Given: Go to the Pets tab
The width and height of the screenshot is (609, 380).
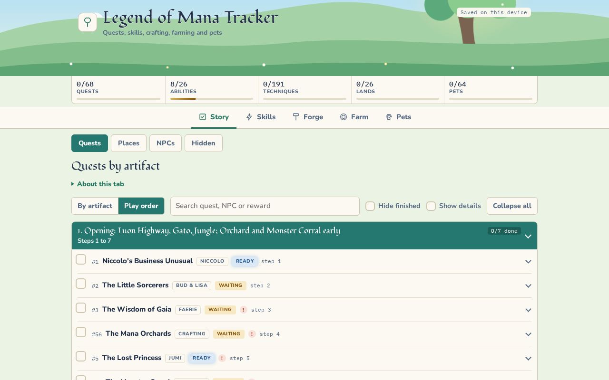Looking at the screenshot, I should pyautogui.click(x=398, y=117).
